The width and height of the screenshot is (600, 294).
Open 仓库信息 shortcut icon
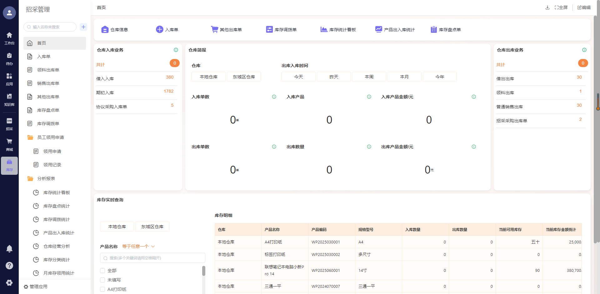pyautogui.click(x=105, y=30)
